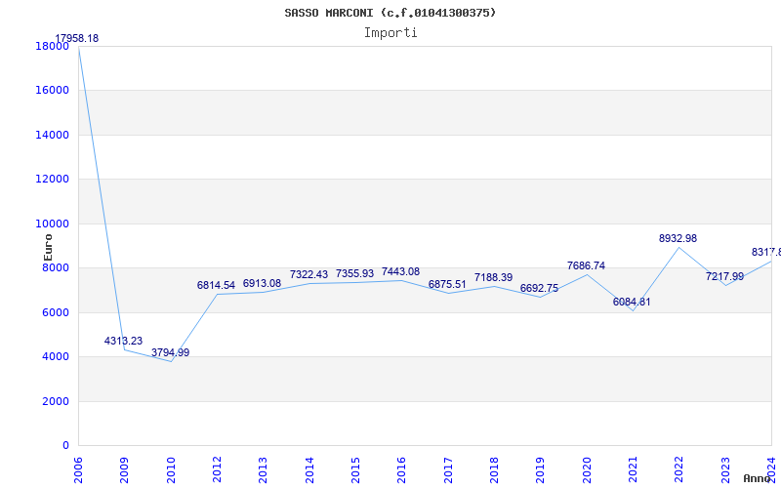Click the 2009 x-axis year label
This screenshot has width=781, height=488.
[x=125, y=470]
